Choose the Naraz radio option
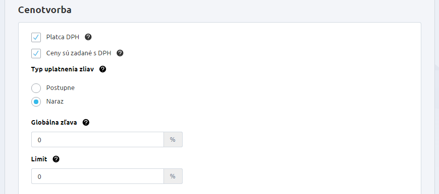The width and height of the screenshot is (439, 194). 36,102
